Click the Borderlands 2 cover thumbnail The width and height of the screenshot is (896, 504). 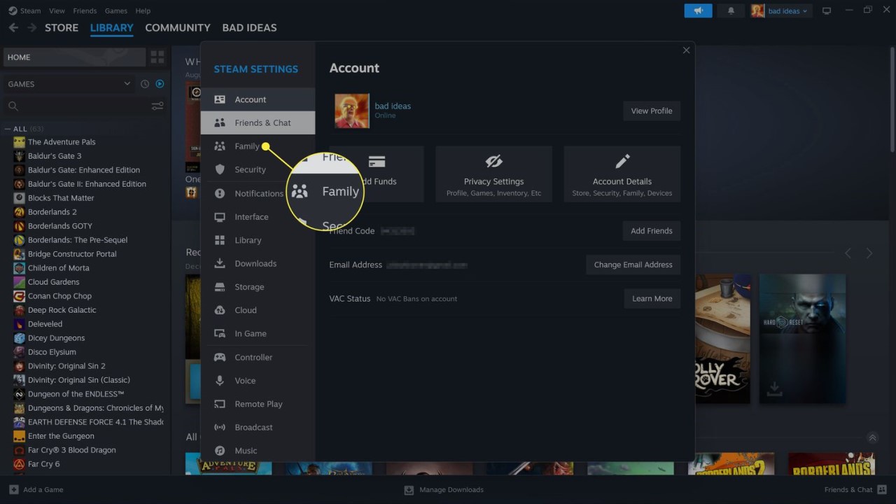[x=731, y=464]
